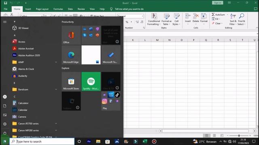Open Alarms & Clock app
The width and height of the screenshot is (259, 145).
(x=34, y=69)
